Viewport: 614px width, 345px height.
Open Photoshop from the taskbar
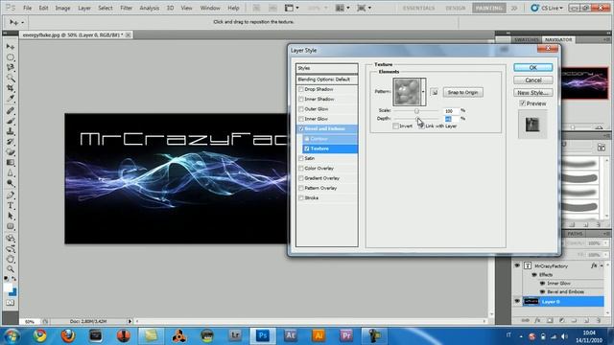pos(263,335)
